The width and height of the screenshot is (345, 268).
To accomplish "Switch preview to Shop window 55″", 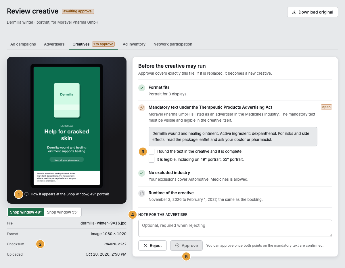I will 62,212.
